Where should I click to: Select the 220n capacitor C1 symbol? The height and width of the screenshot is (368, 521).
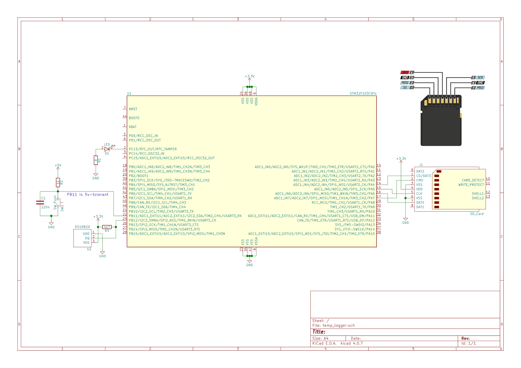pyautogui.click(x=40, y=202)
